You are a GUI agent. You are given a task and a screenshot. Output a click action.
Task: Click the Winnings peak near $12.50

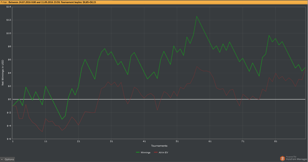click(x=197, y=16)
